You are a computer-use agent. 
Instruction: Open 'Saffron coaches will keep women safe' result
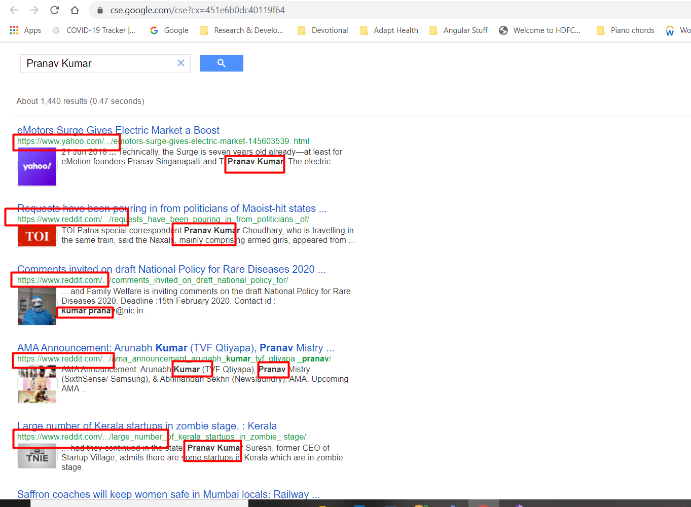click(x=168, y=494)
